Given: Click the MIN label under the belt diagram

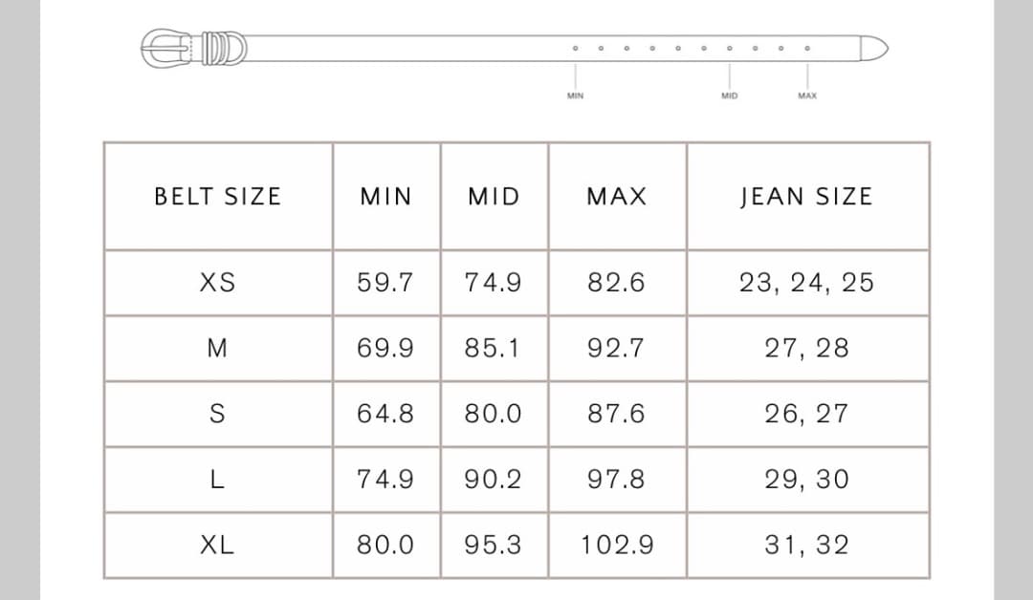Looking at the screenshot, I should tap(575, 96).
